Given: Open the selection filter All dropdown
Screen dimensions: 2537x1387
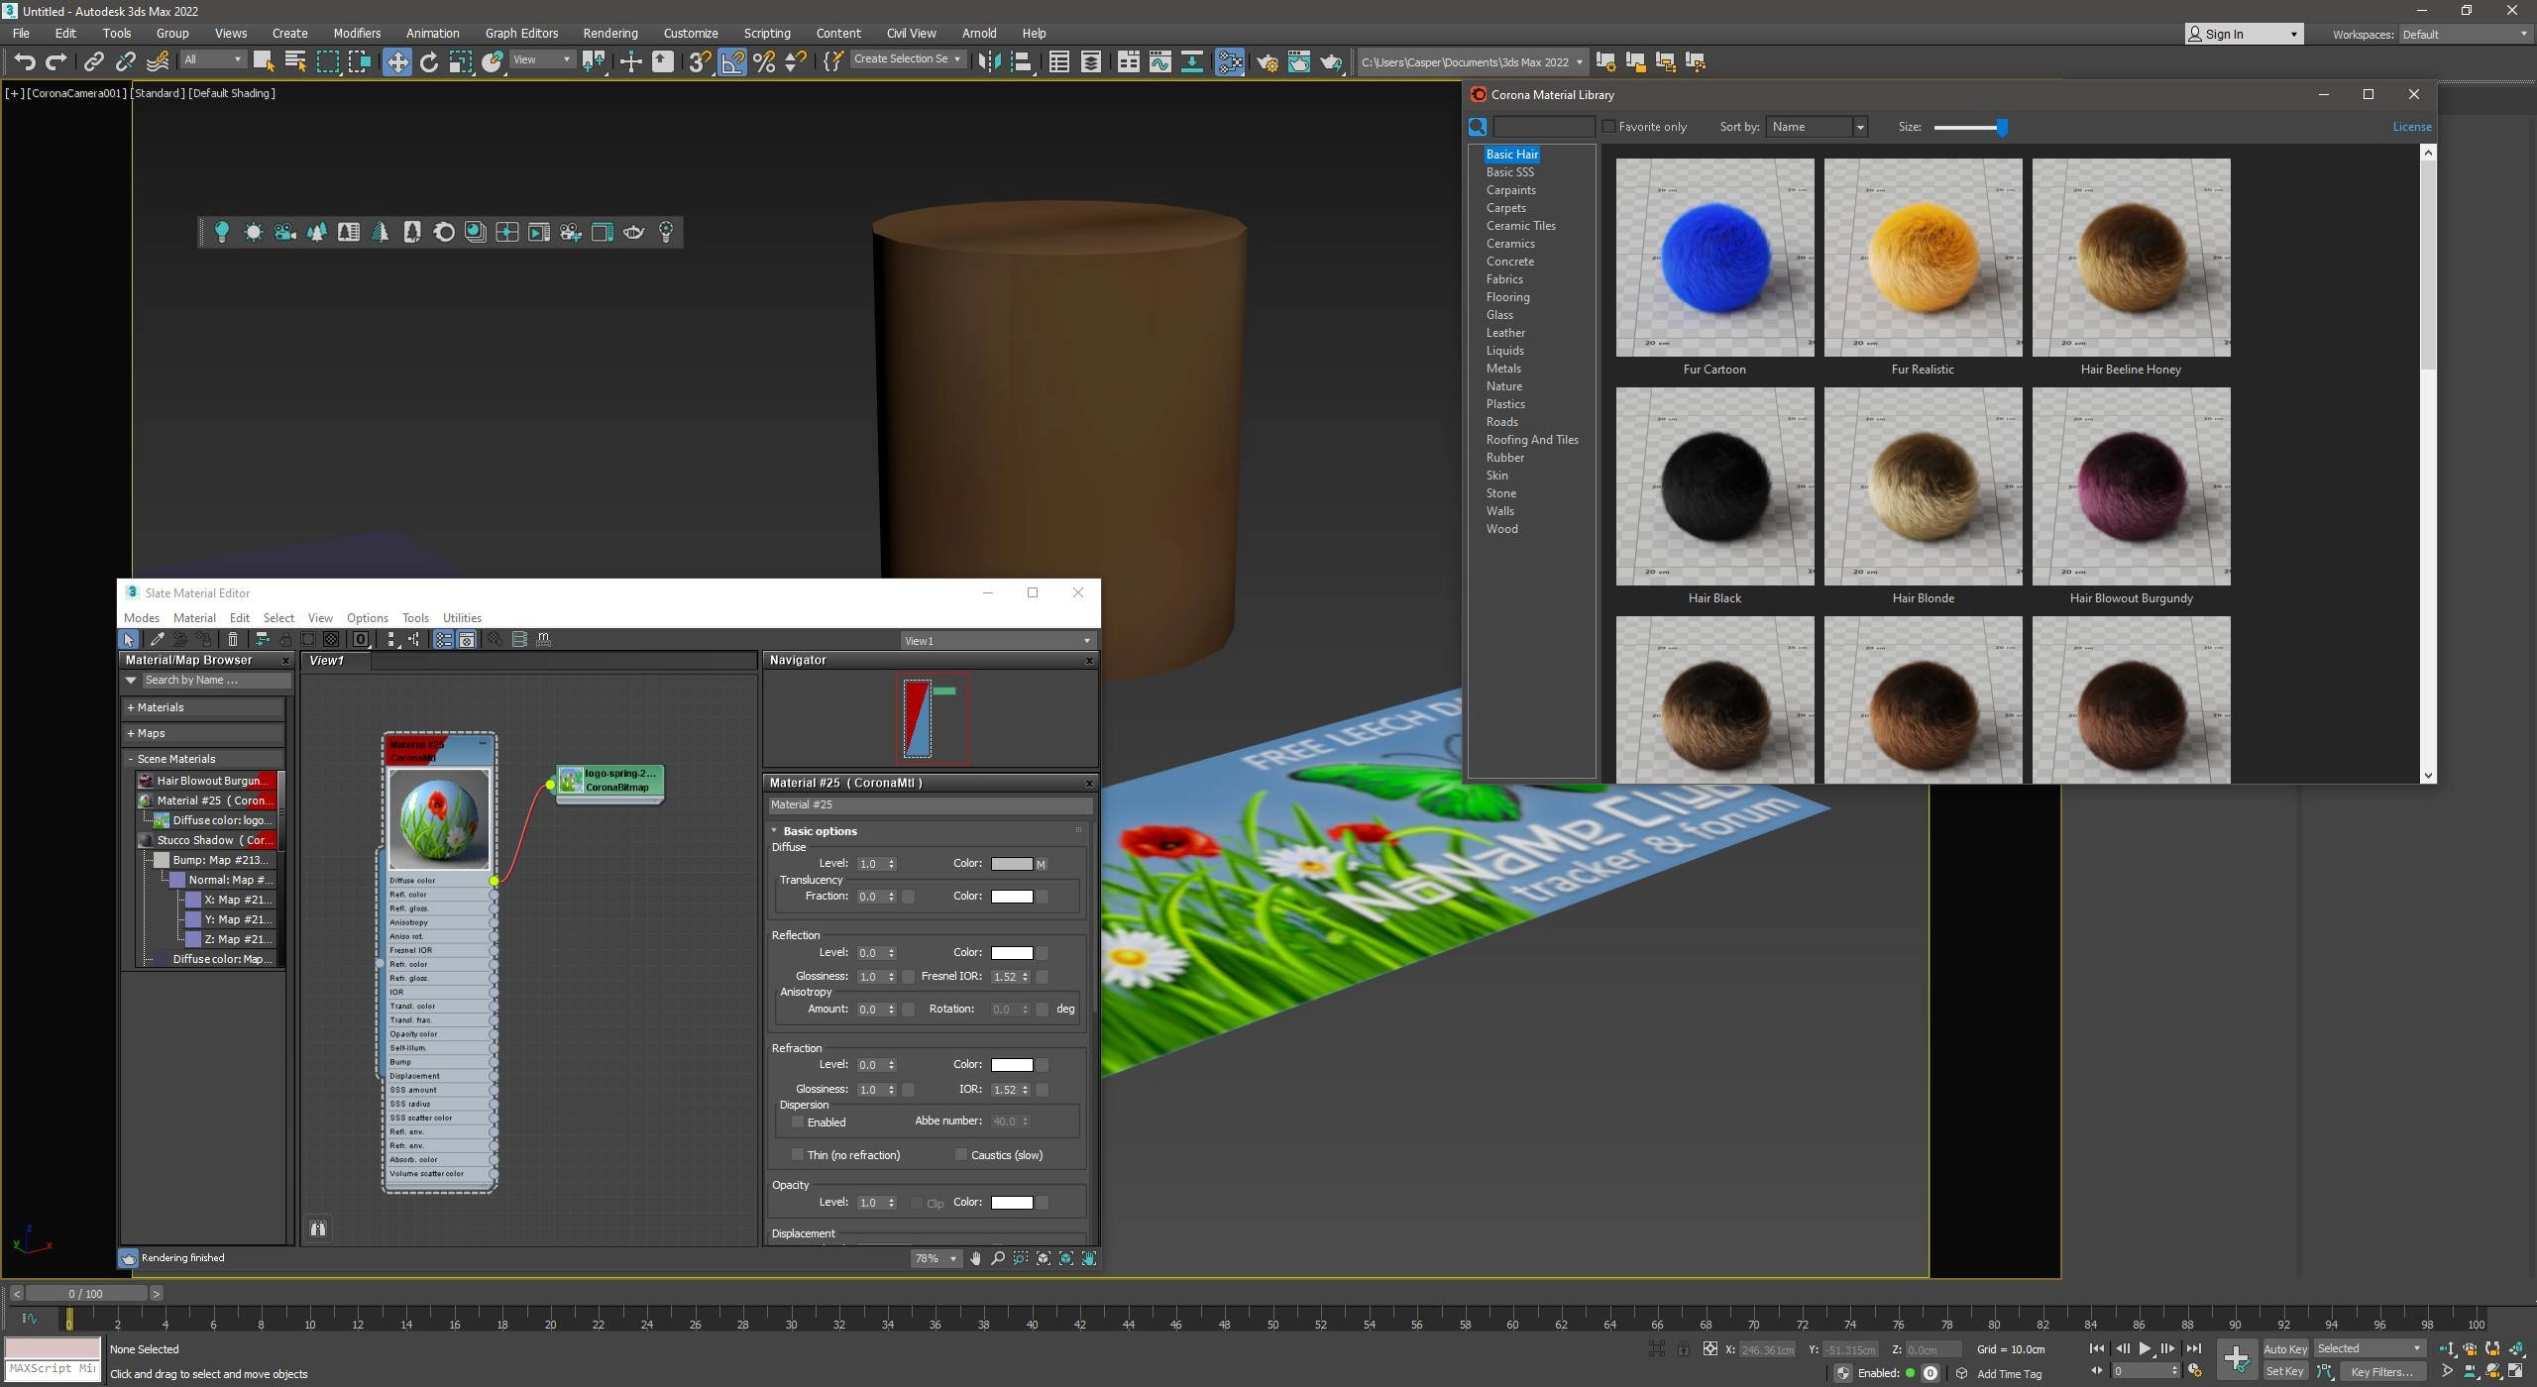Looking at the screenshot, I should point(212,59).
